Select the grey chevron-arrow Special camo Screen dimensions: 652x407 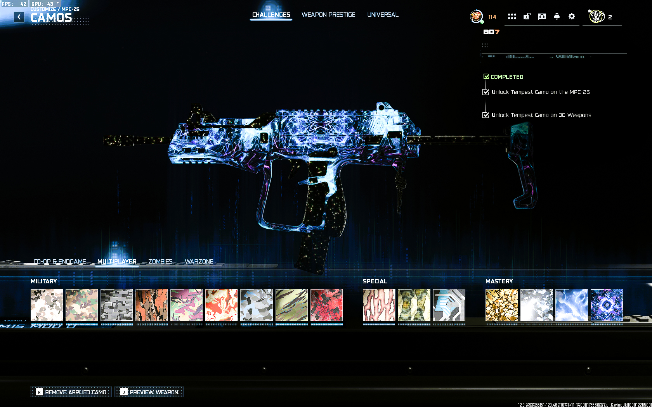coord(449,305)
